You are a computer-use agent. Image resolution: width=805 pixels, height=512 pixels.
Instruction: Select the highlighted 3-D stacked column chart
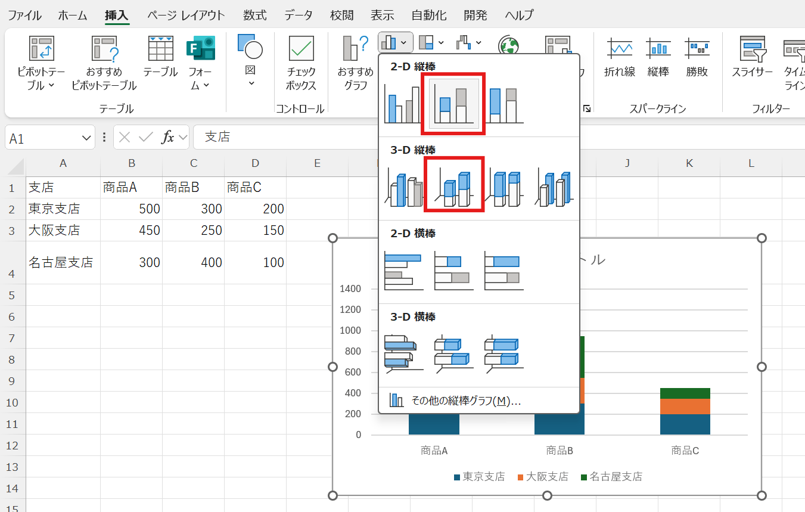click(x=453, y=184)
